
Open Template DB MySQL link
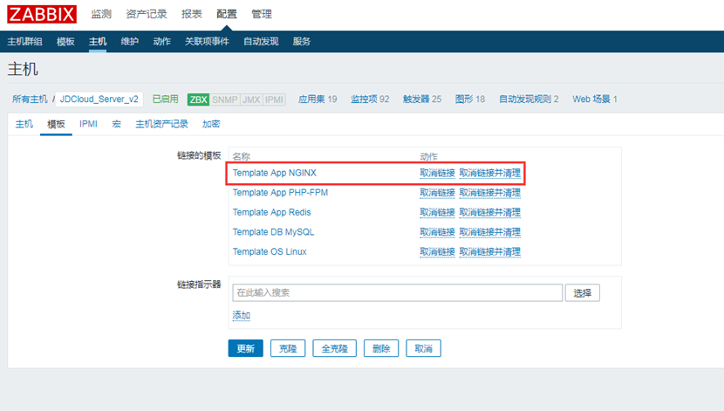point(273,232)
